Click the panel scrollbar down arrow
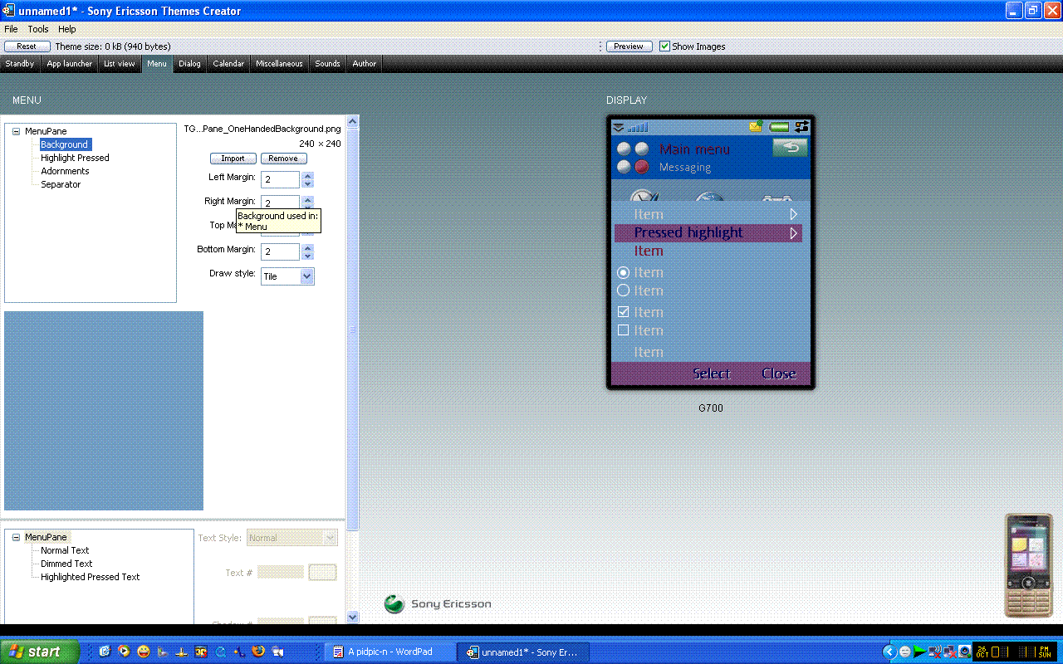The image size is (1063, 664). (x=352, y=617)
